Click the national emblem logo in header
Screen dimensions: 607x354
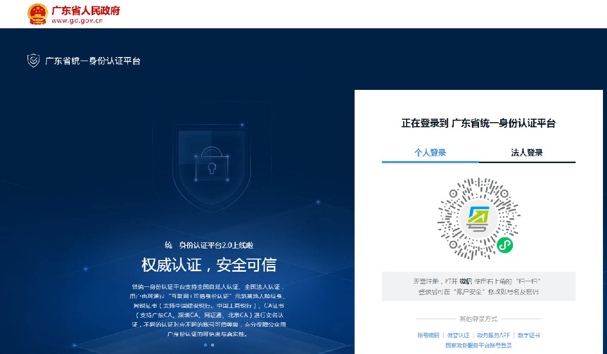coord(38,14)
